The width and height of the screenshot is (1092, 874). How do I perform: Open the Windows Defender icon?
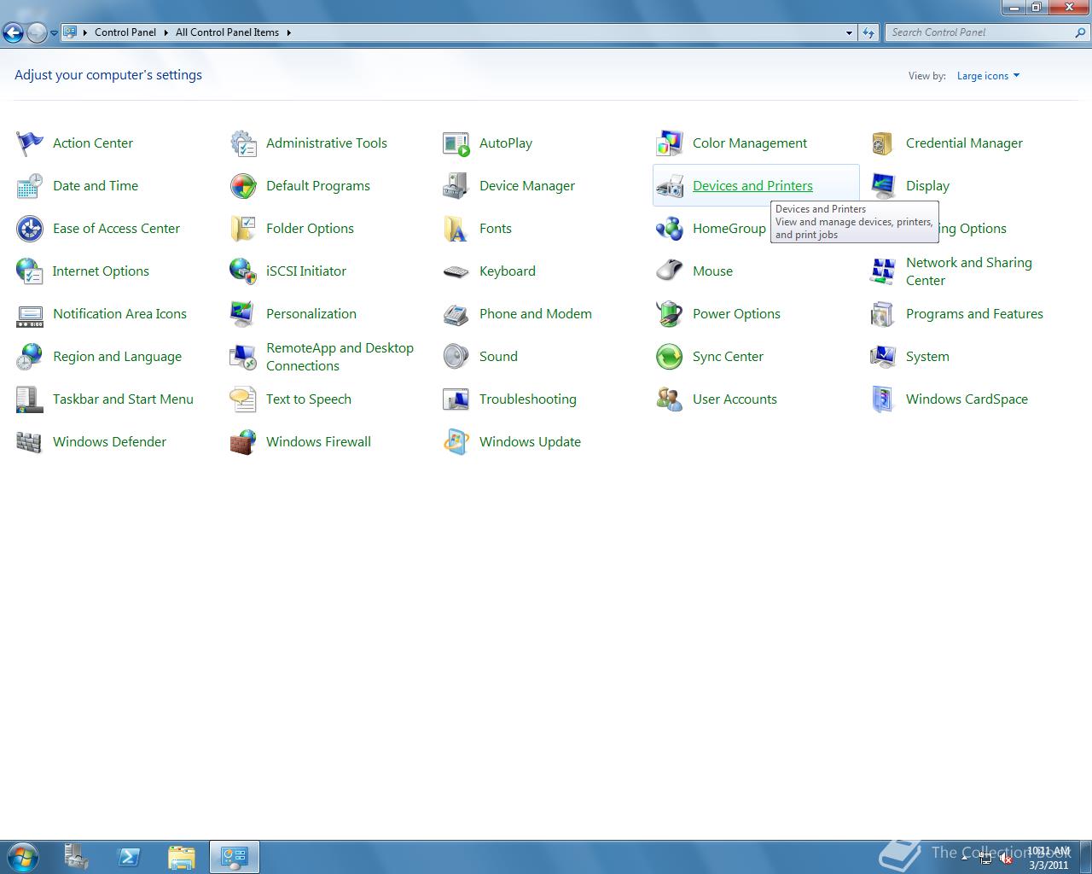tap(30, 442)
